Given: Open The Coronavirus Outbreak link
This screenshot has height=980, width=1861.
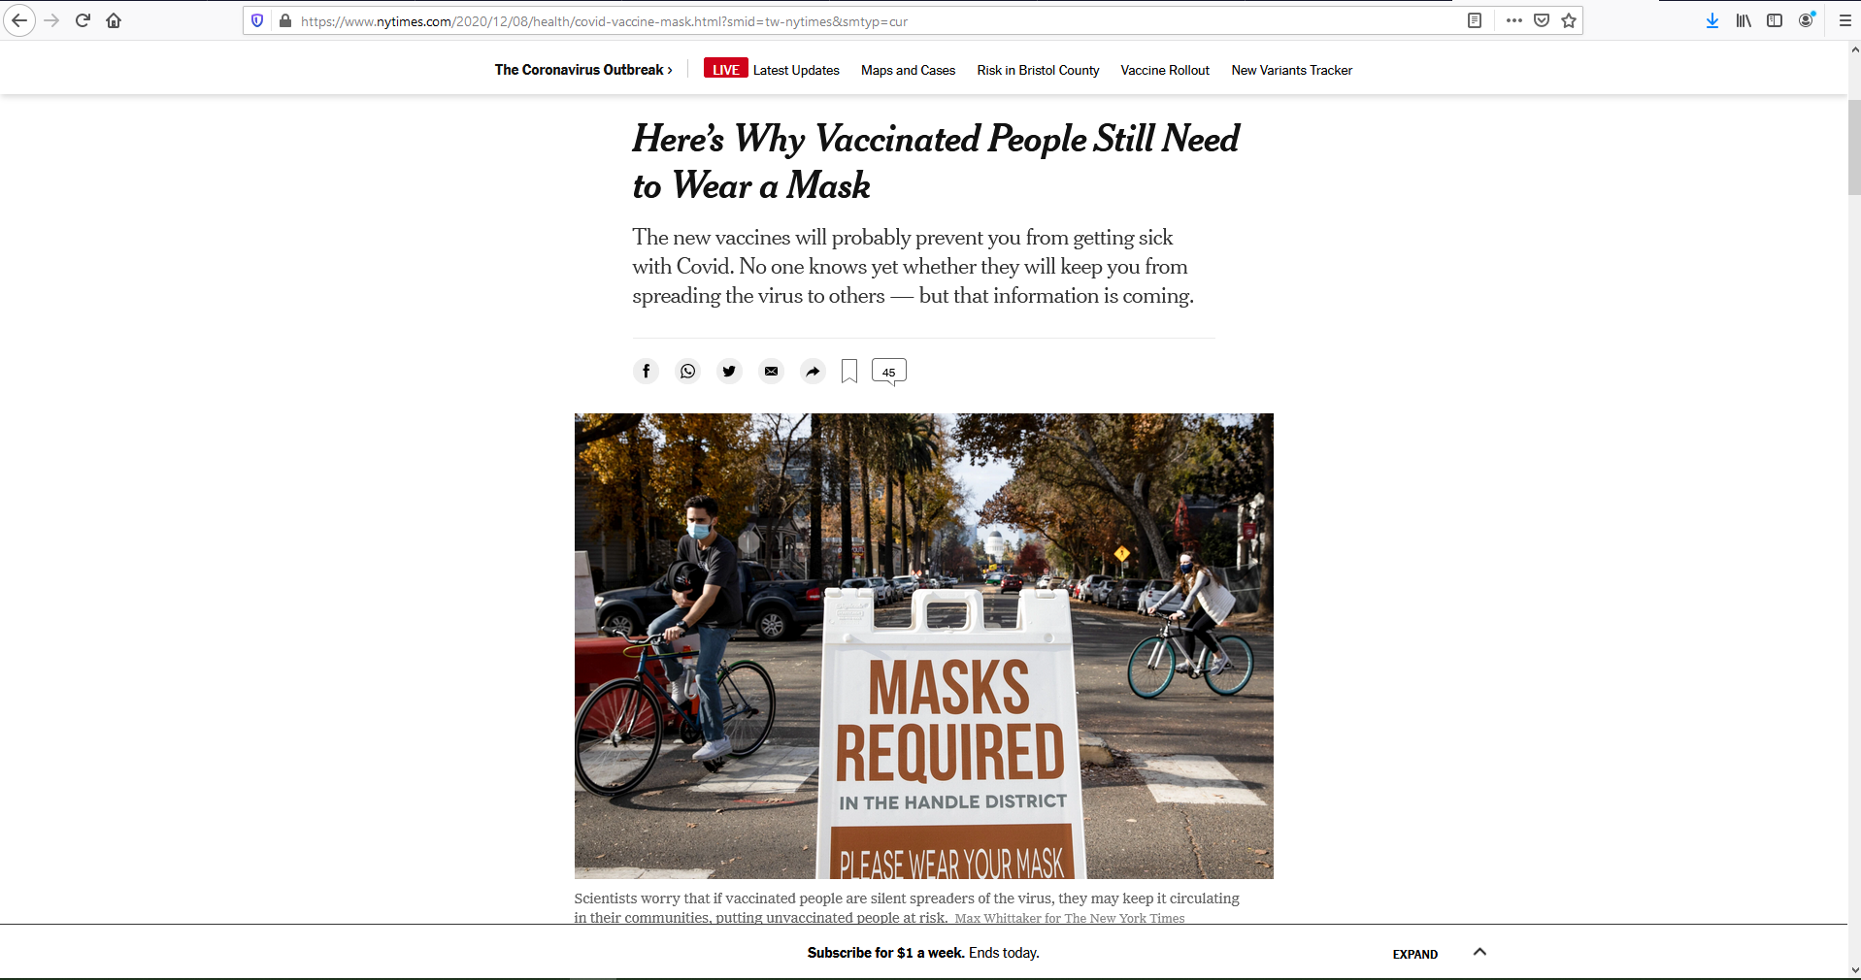Looking at the screenshot, I should click(x=583, y=70).
